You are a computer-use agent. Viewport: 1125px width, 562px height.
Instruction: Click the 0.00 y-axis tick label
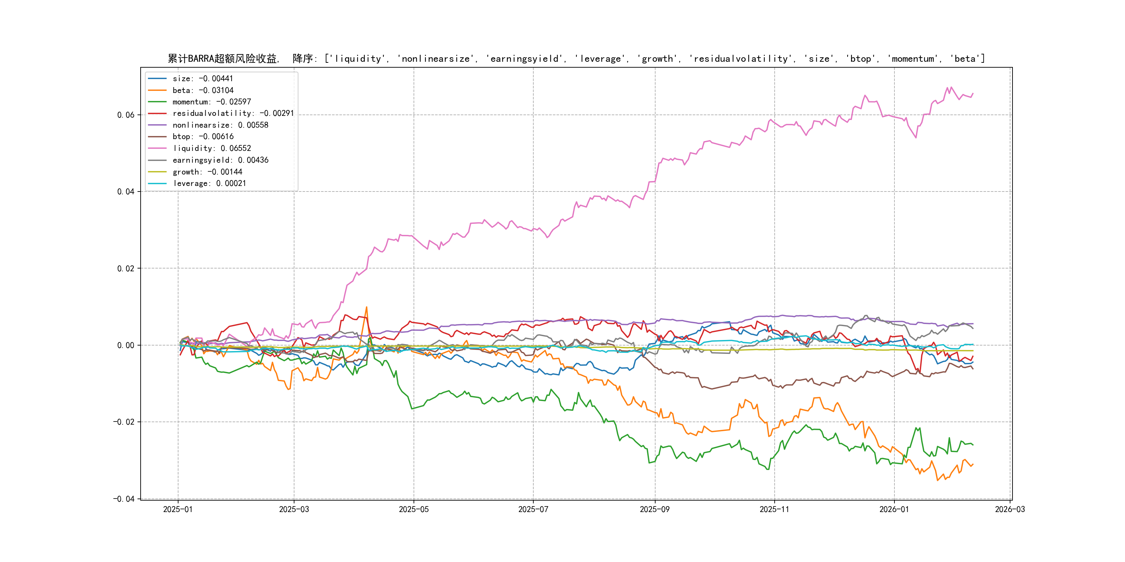(126, 345)
